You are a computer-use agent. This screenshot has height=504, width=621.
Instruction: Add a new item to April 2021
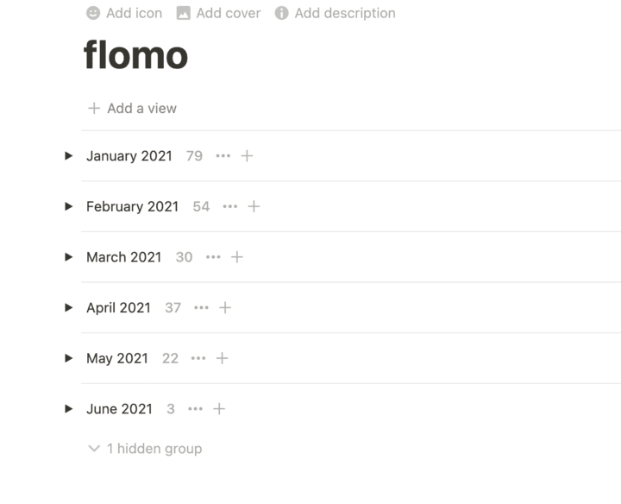tap(225, 307)
